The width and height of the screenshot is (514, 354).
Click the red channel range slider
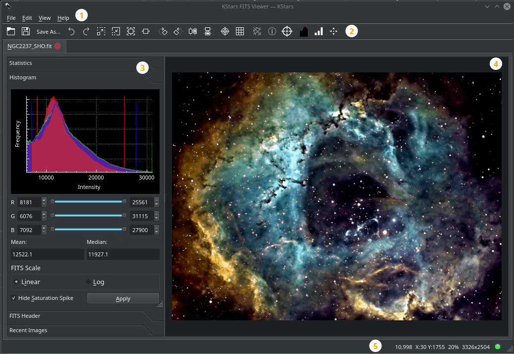88,201
